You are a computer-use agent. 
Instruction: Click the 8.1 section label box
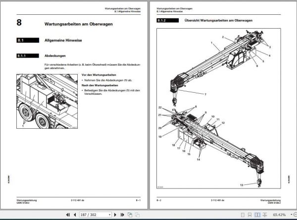[x=28, y=40]
